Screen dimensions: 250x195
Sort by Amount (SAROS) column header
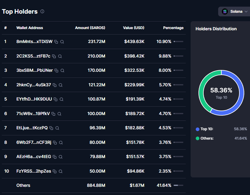point(90,28)
